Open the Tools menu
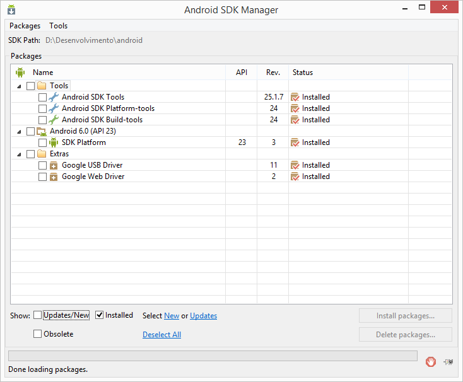The image size is (463, 382). pyautogui.click(x=59, y=26)
